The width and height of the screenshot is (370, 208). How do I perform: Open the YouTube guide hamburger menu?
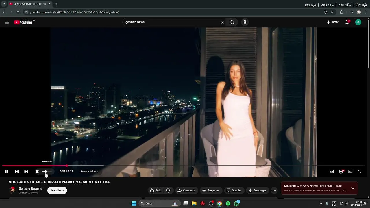point(7,22)
